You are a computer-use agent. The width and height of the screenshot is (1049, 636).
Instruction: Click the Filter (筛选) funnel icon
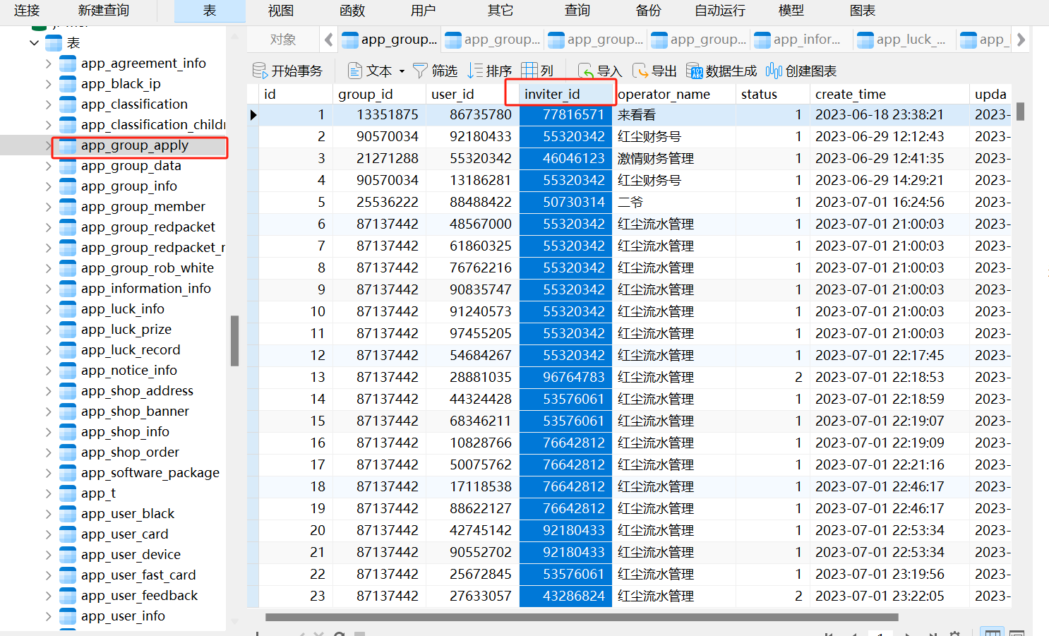tap(420, 71)
